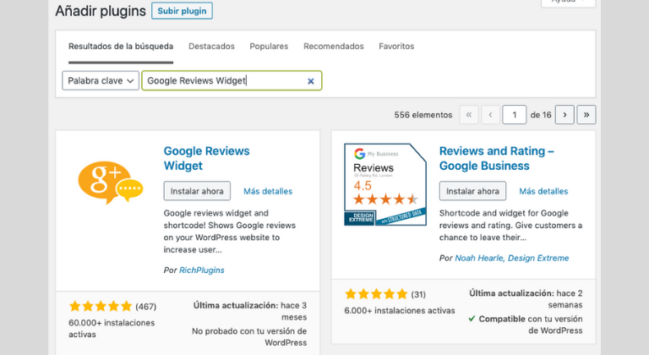Install Reviews and Rating – Google Business
Screen dimensions: 649x355
pos(472,191)
